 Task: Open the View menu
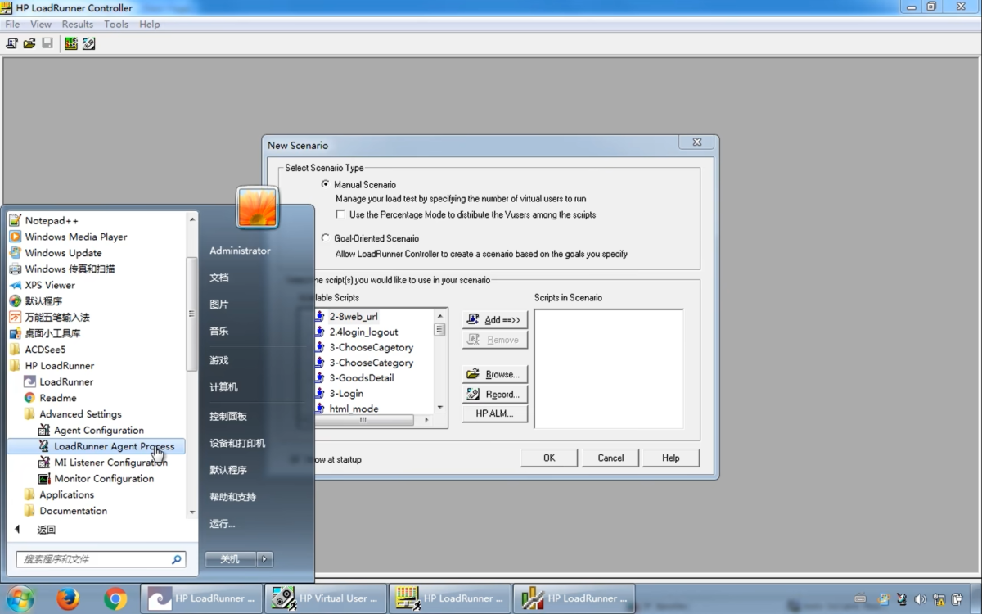pyautogui.click(x=41, y=24)
